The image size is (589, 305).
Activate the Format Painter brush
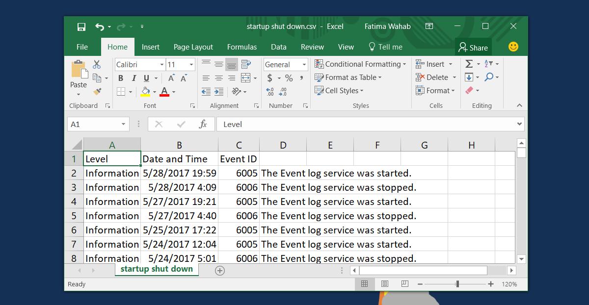[x=97, y=91]
